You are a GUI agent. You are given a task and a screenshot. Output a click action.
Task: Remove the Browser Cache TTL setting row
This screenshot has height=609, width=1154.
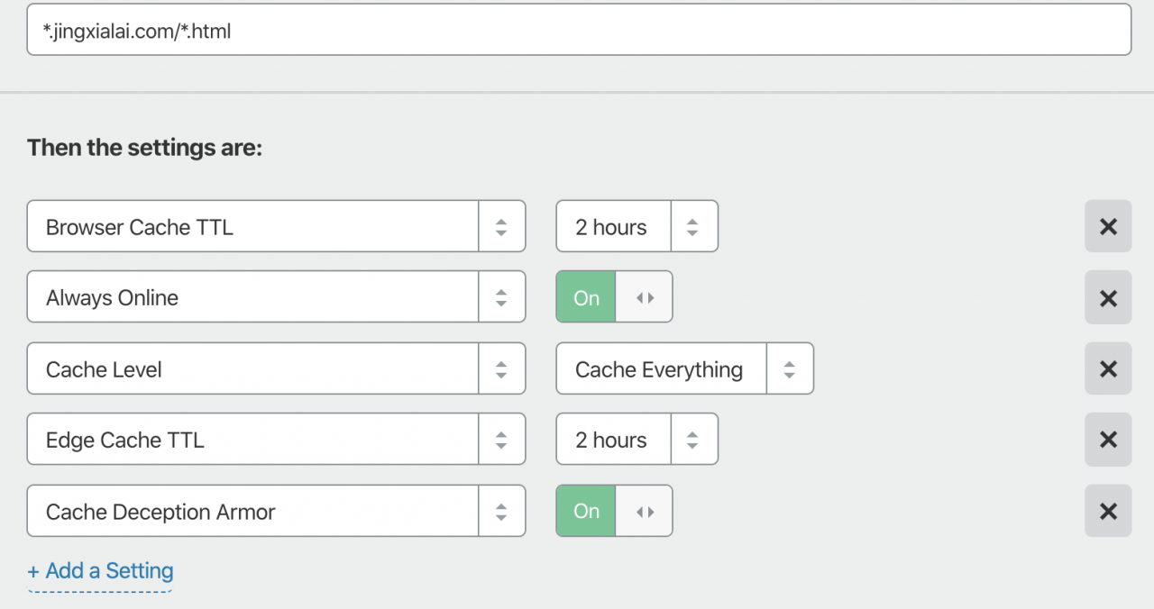(x=1108, y=226)
